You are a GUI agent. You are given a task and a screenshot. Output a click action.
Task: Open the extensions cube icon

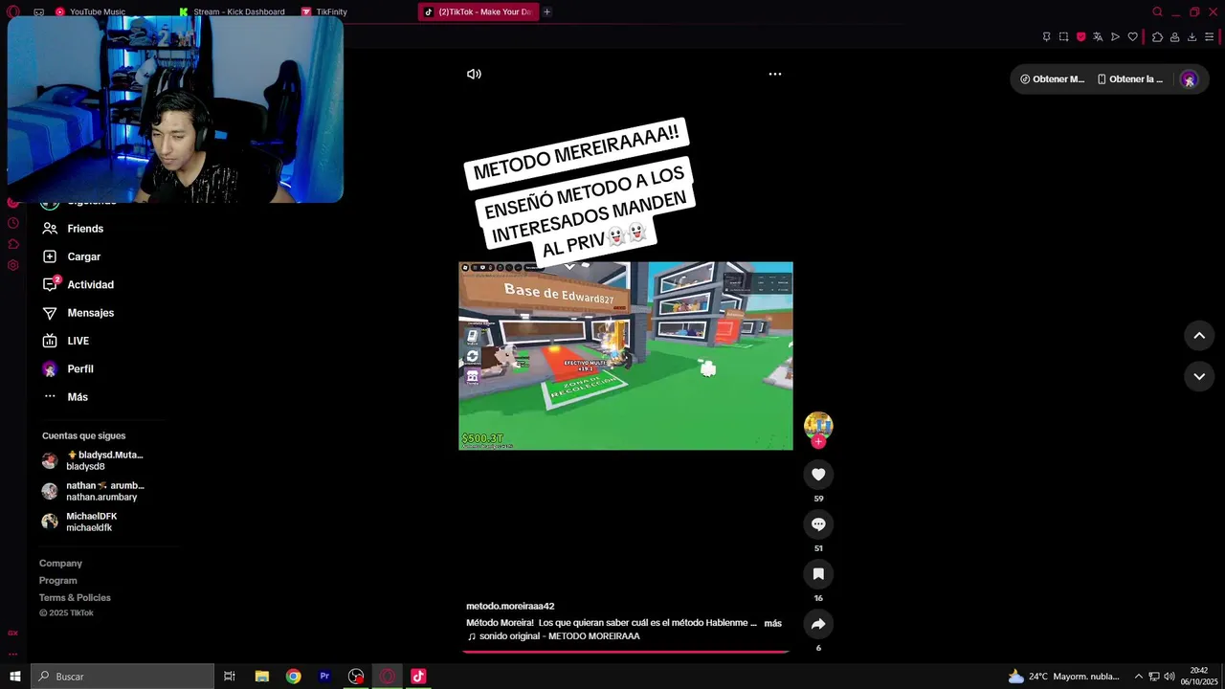[1157, 37]
